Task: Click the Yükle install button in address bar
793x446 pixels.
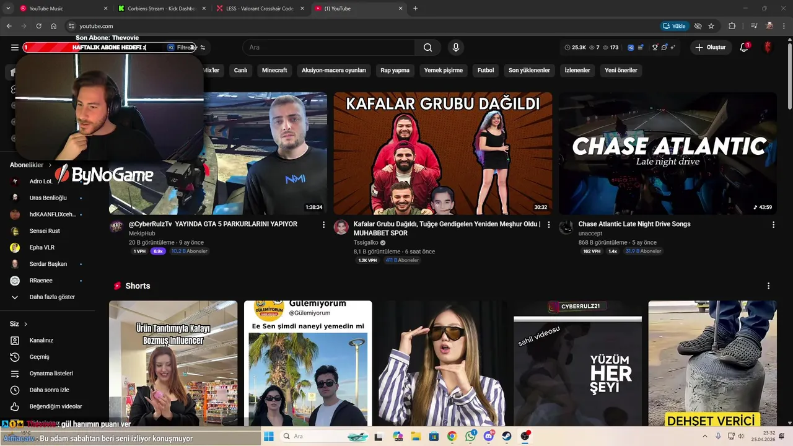Action: point(674,26)
